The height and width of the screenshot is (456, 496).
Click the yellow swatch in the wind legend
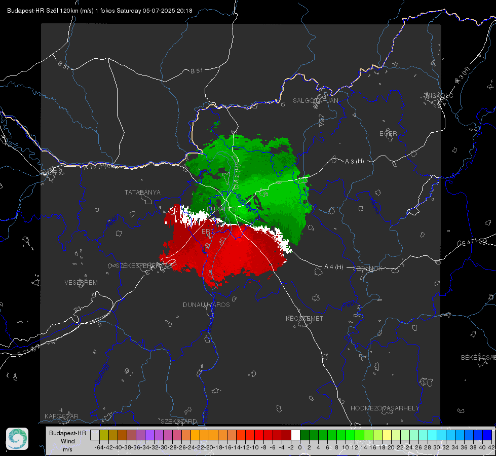[x=387, y=435]
